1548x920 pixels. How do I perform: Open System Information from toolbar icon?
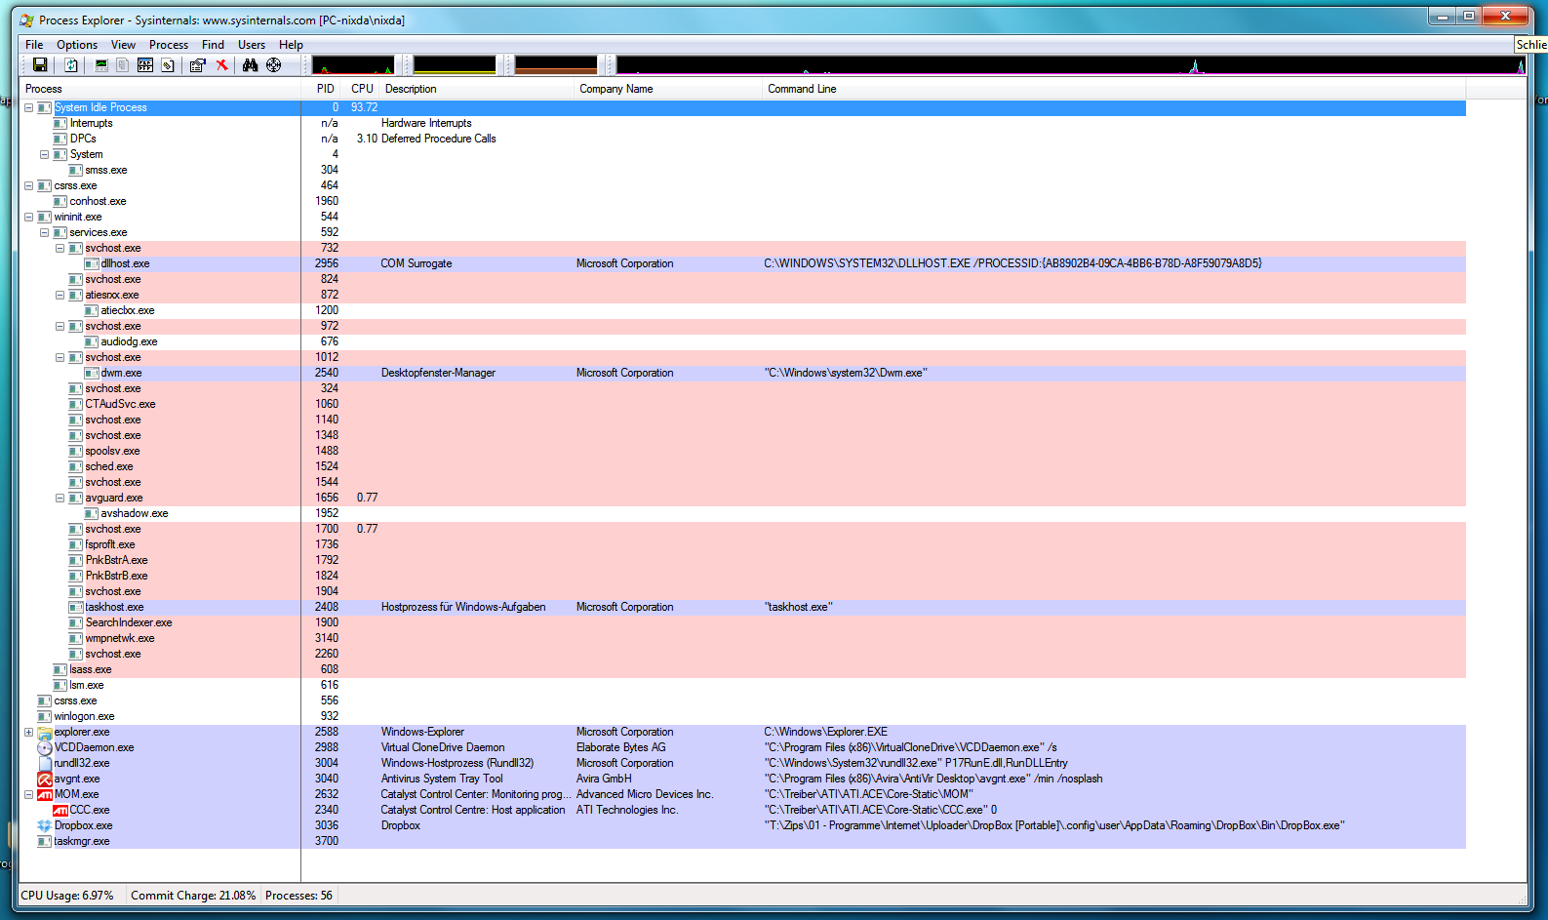[101, 65]
